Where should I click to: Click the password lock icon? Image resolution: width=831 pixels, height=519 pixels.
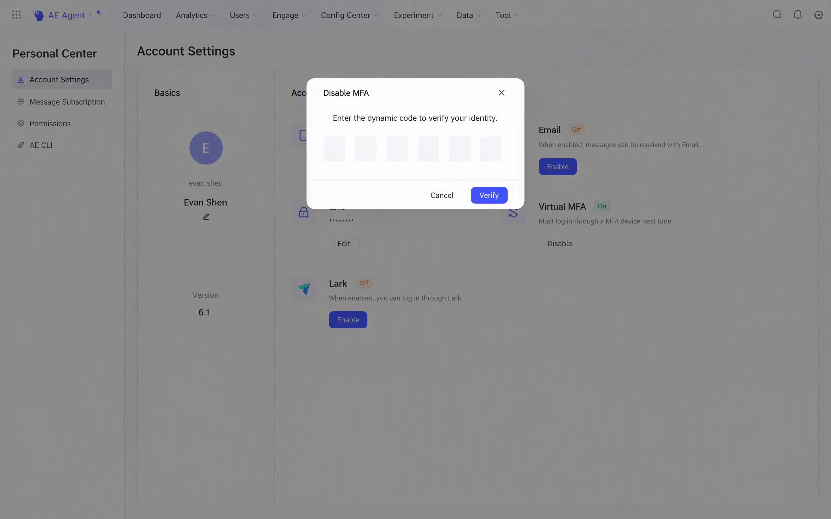pos(304,213)
